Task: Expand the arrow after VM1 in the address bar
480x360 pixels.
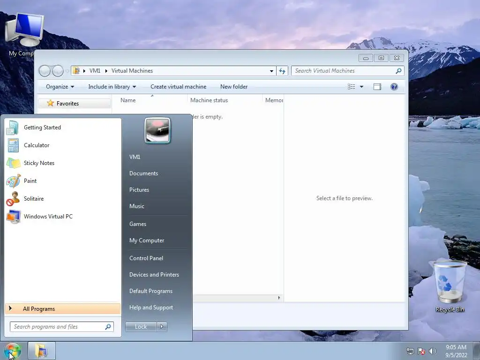Action: pyautogui.click(x=106, y=71)
